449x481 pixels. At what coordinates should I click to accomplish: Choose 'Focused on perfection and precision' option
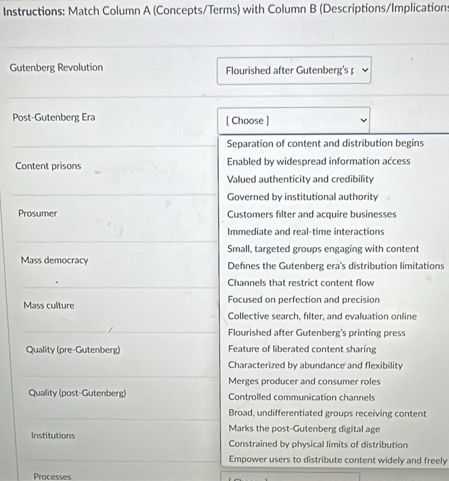pos(304,300)
